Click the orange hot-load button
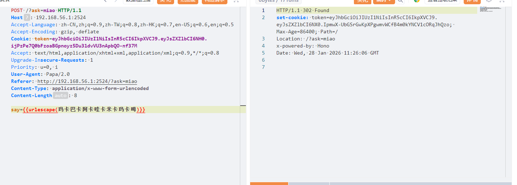The height and width of the screenshot is (185, 517). [188, 1]
